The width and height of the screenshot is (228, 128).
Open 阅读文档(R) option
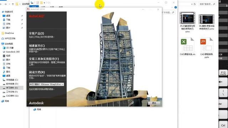[37, 72]
